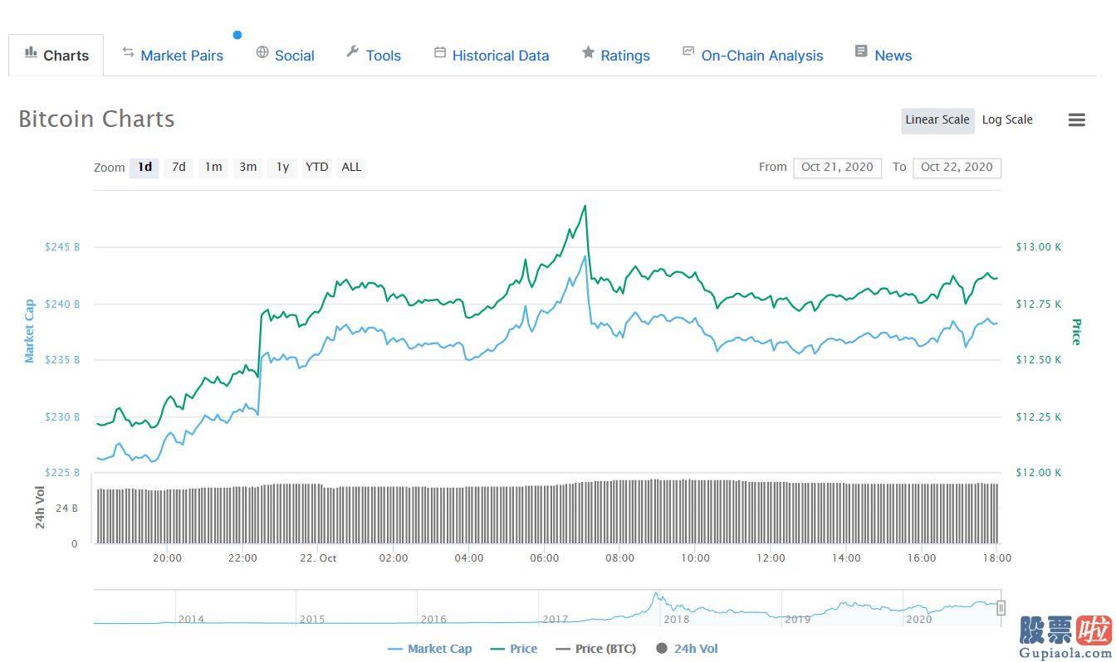Click the 2017 label in the navigator
1116x662 pixels.
pyautogui.click(x=555, y=620)
